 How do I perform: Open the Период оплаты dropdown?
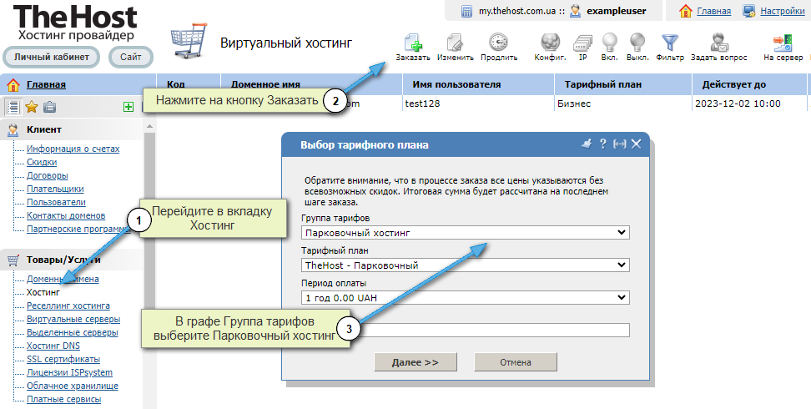[465, 298]
